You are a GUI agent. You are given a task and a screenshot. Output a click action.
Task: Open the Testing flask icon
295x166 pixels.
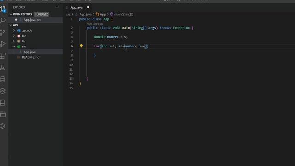(x=3, y=67)
